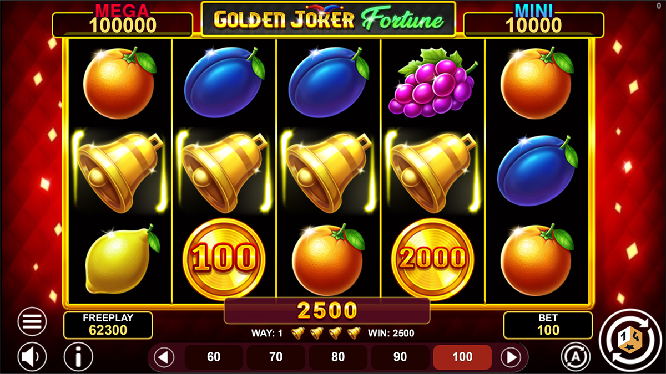
Task: Open the info paytable button
Action: 78,357
